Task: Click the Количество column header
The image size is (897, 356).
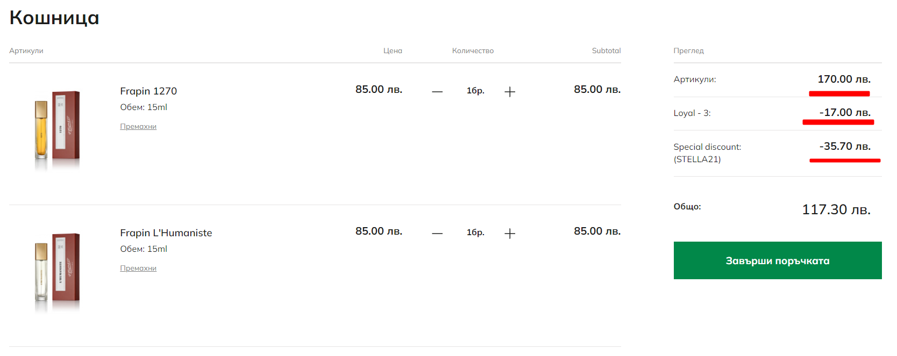Action: (473, 51)
